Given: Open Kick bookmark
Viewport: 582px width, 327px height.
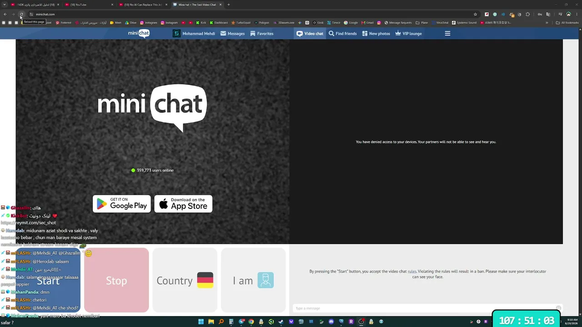Looking at the screenshot, I should 201,23.
